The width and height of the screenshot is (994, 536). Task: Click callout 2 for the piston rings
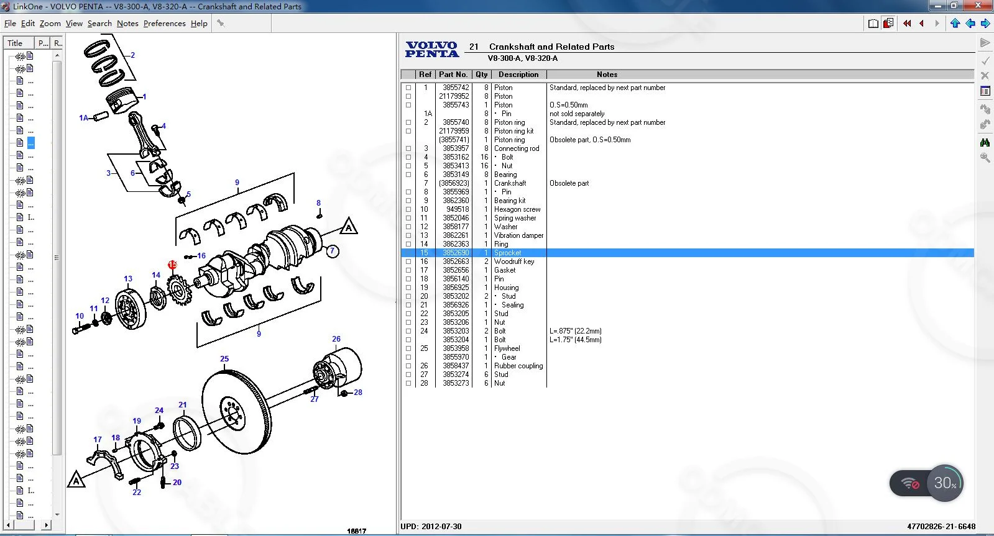pos(132,55)
